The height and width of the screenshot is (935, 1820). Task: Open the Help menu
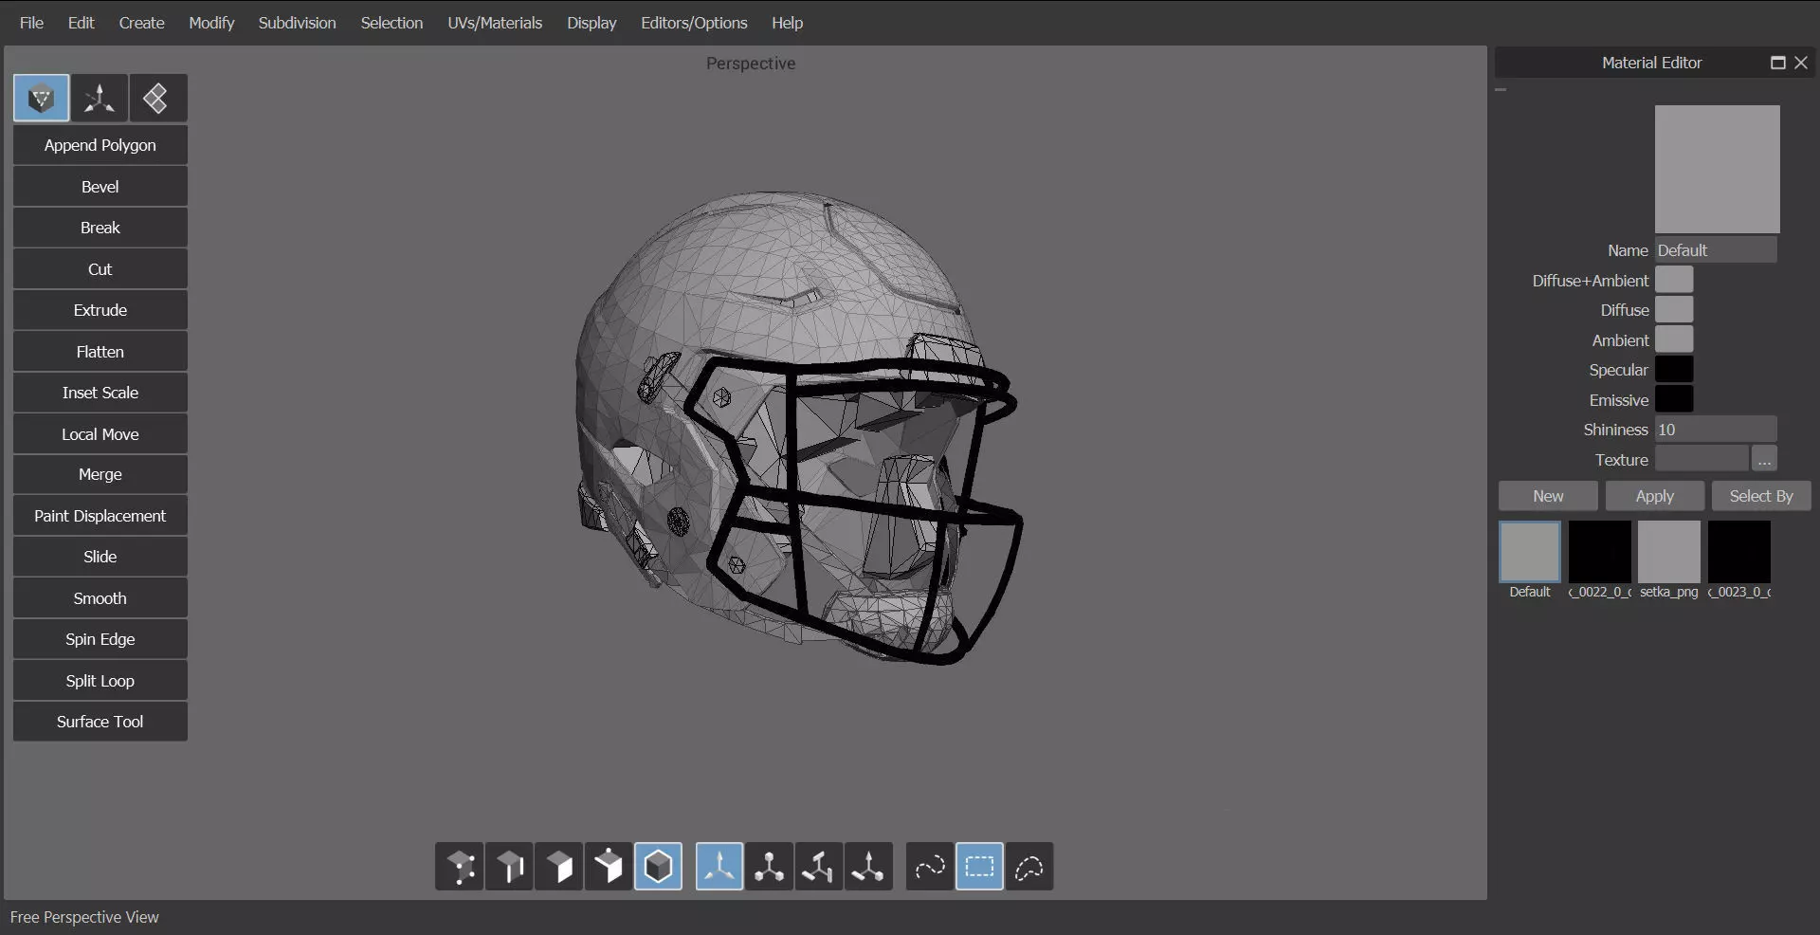787,23
